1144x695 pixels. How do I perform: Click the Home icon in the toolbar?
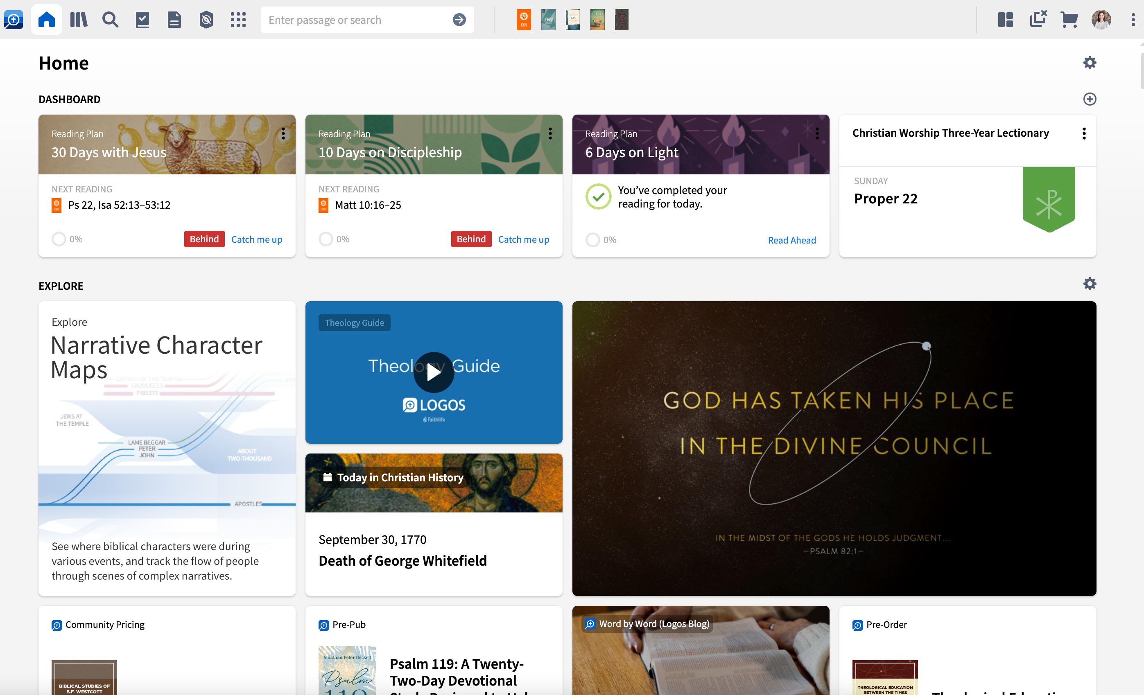46,20
